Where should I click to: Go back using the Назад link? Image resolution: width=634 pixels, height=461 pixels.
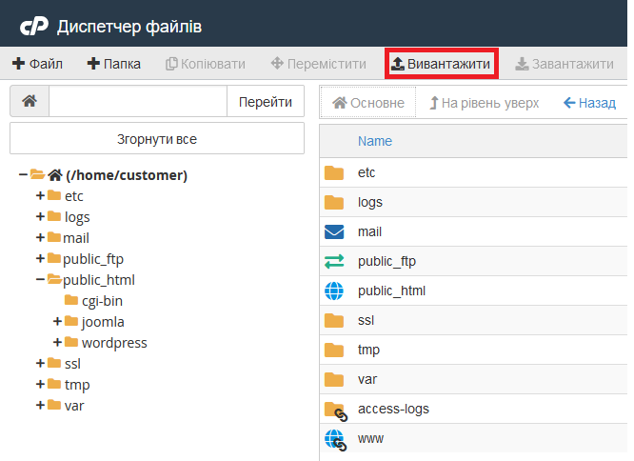pos(589,103)
